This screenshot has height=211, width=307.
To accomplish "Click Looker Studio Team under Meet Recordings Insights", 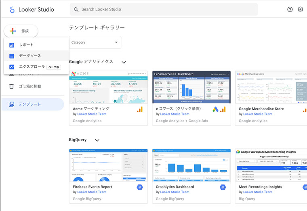I will point(258,192).
